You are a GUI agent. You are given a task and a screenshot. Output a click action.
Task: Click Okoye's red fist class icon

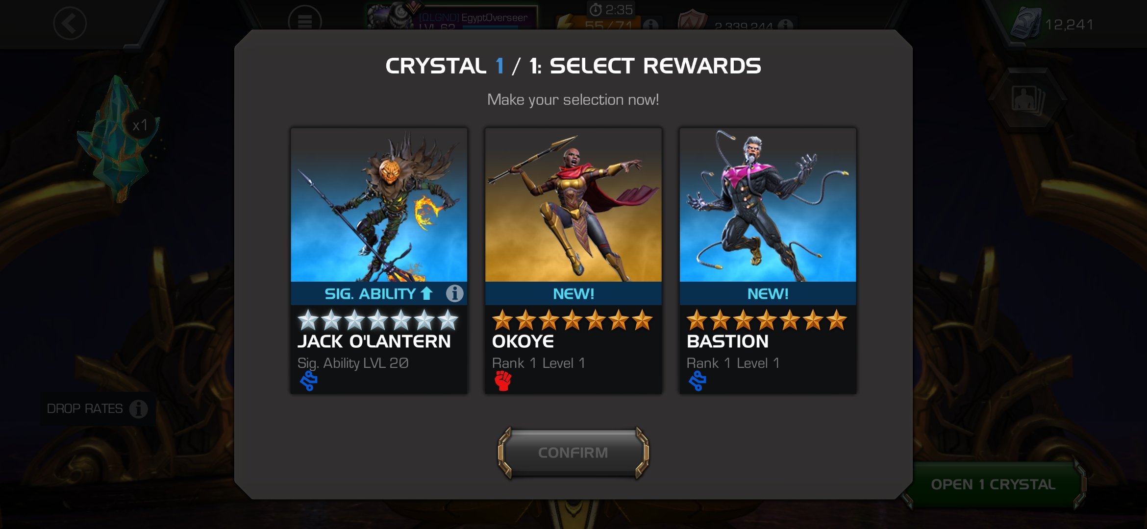(503, 381)
